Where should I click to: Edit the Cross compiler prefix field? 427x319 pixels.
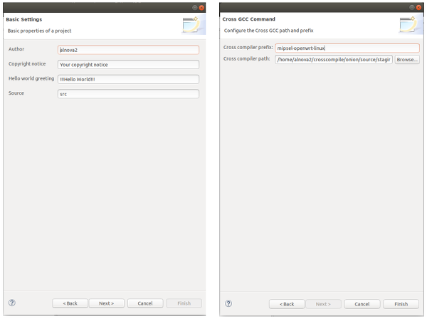(347, 48)
